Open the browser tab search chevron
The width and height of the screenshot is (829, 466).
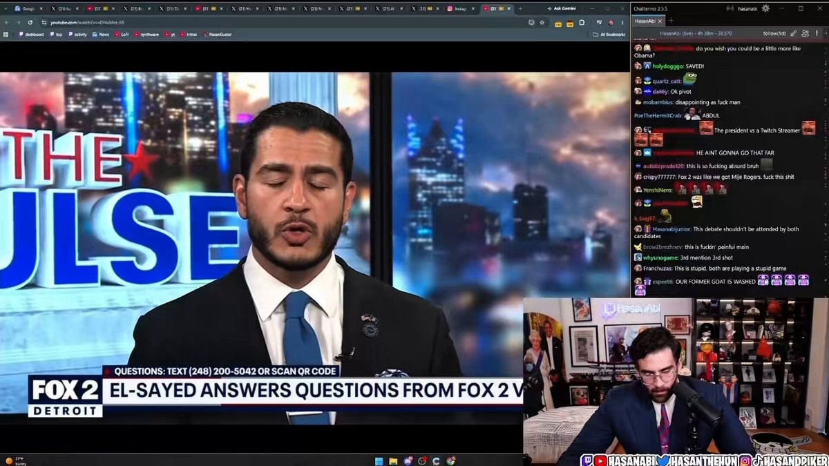pos(6,8)
